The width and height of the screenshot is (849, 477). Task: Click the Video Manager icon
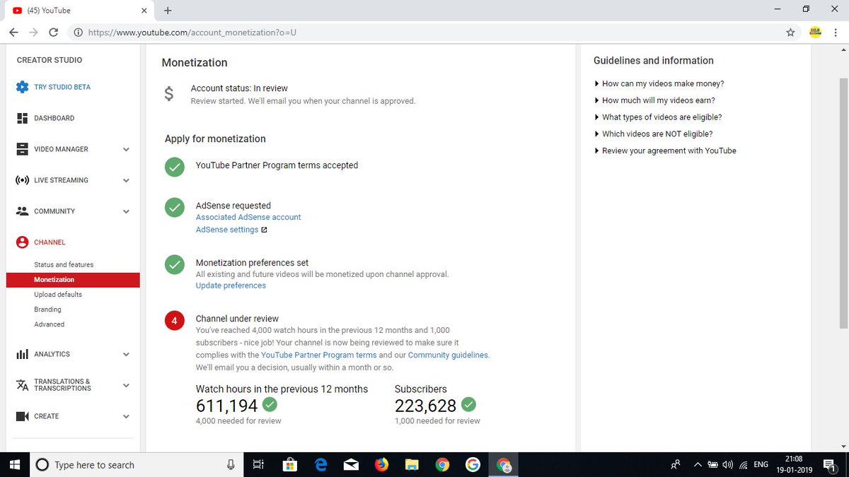[22, 149]
